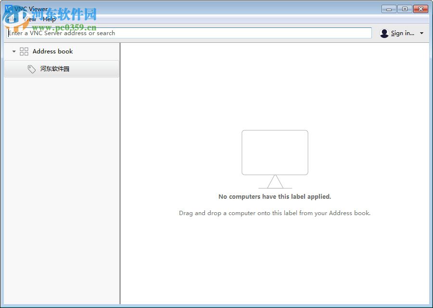The height and width of the screenshot is (308, 433).
Task: Open the File menu
Action: [x=11, y=19]
